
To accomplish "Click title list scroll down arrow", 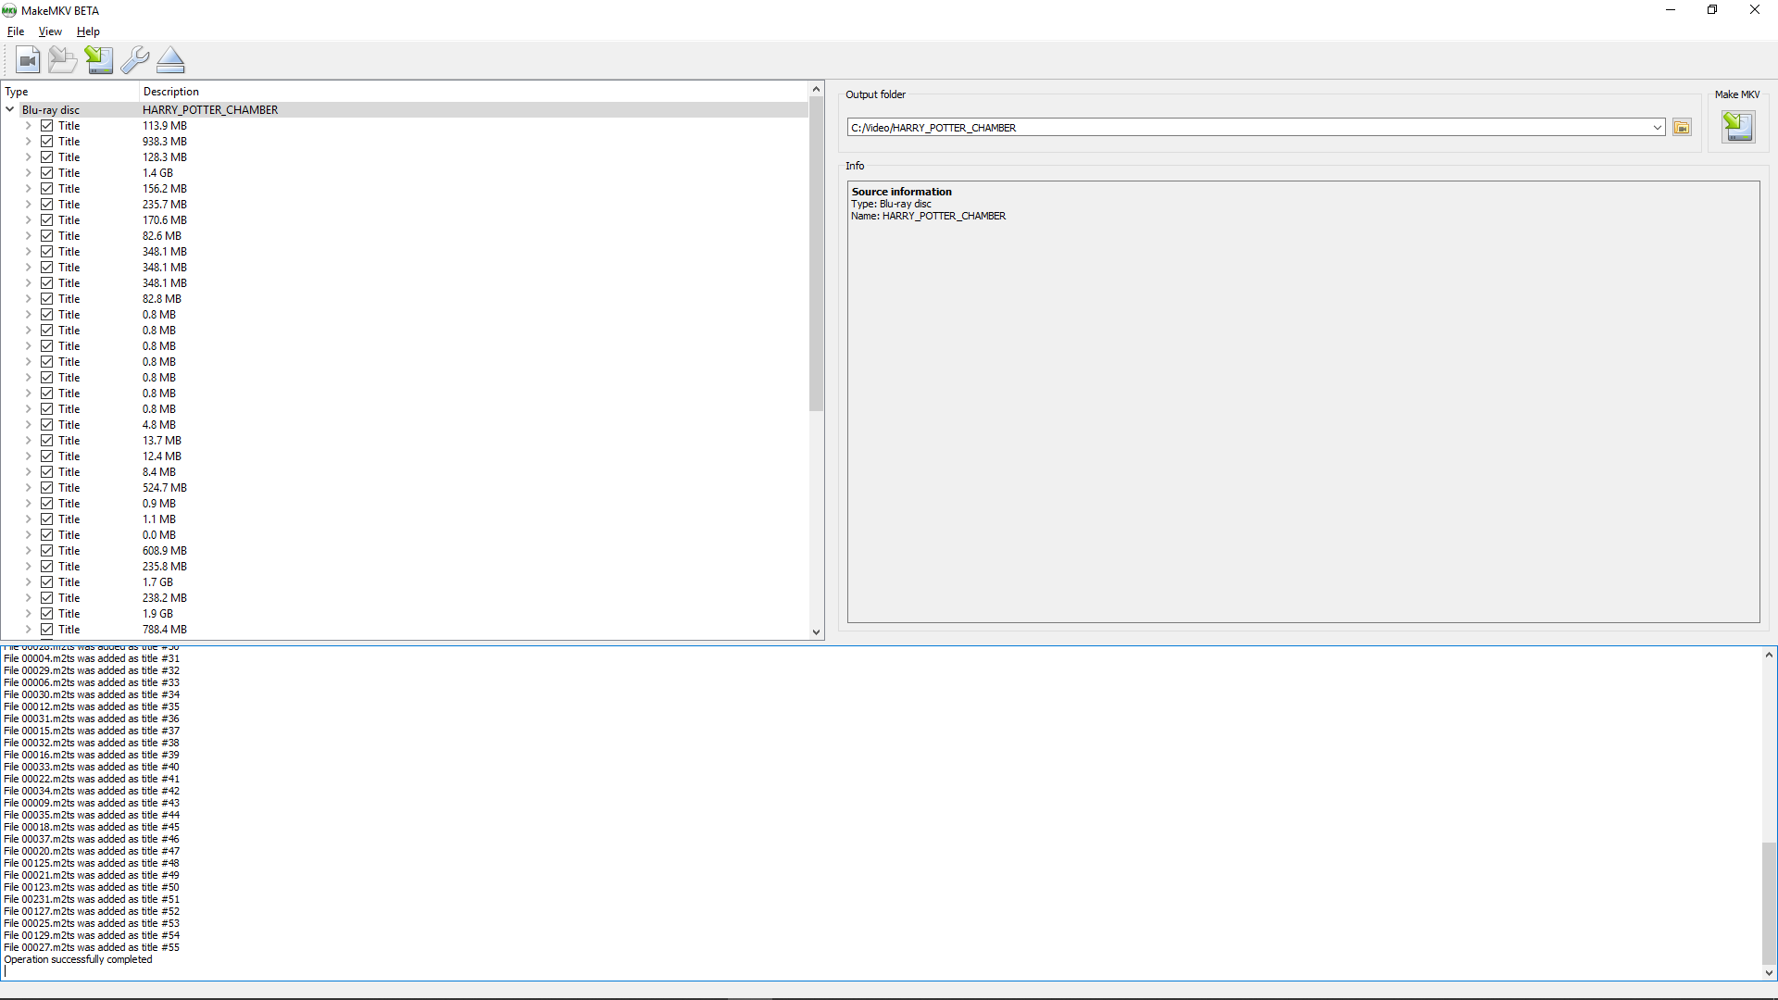I will point(816,632).
